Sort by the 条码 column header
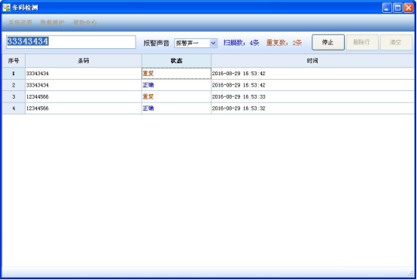The width and height of the screenshot is (417, 280). coord(84,61)
